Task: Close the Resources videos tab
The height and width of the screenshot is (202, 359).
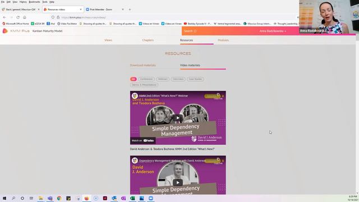Action: pos(81,10)
